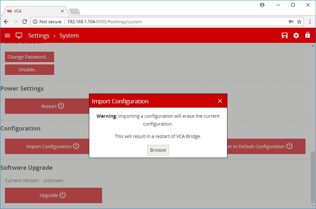Reload the page with the refresh icon
Viewport: 316px width, 209px height.
(25, 22)
